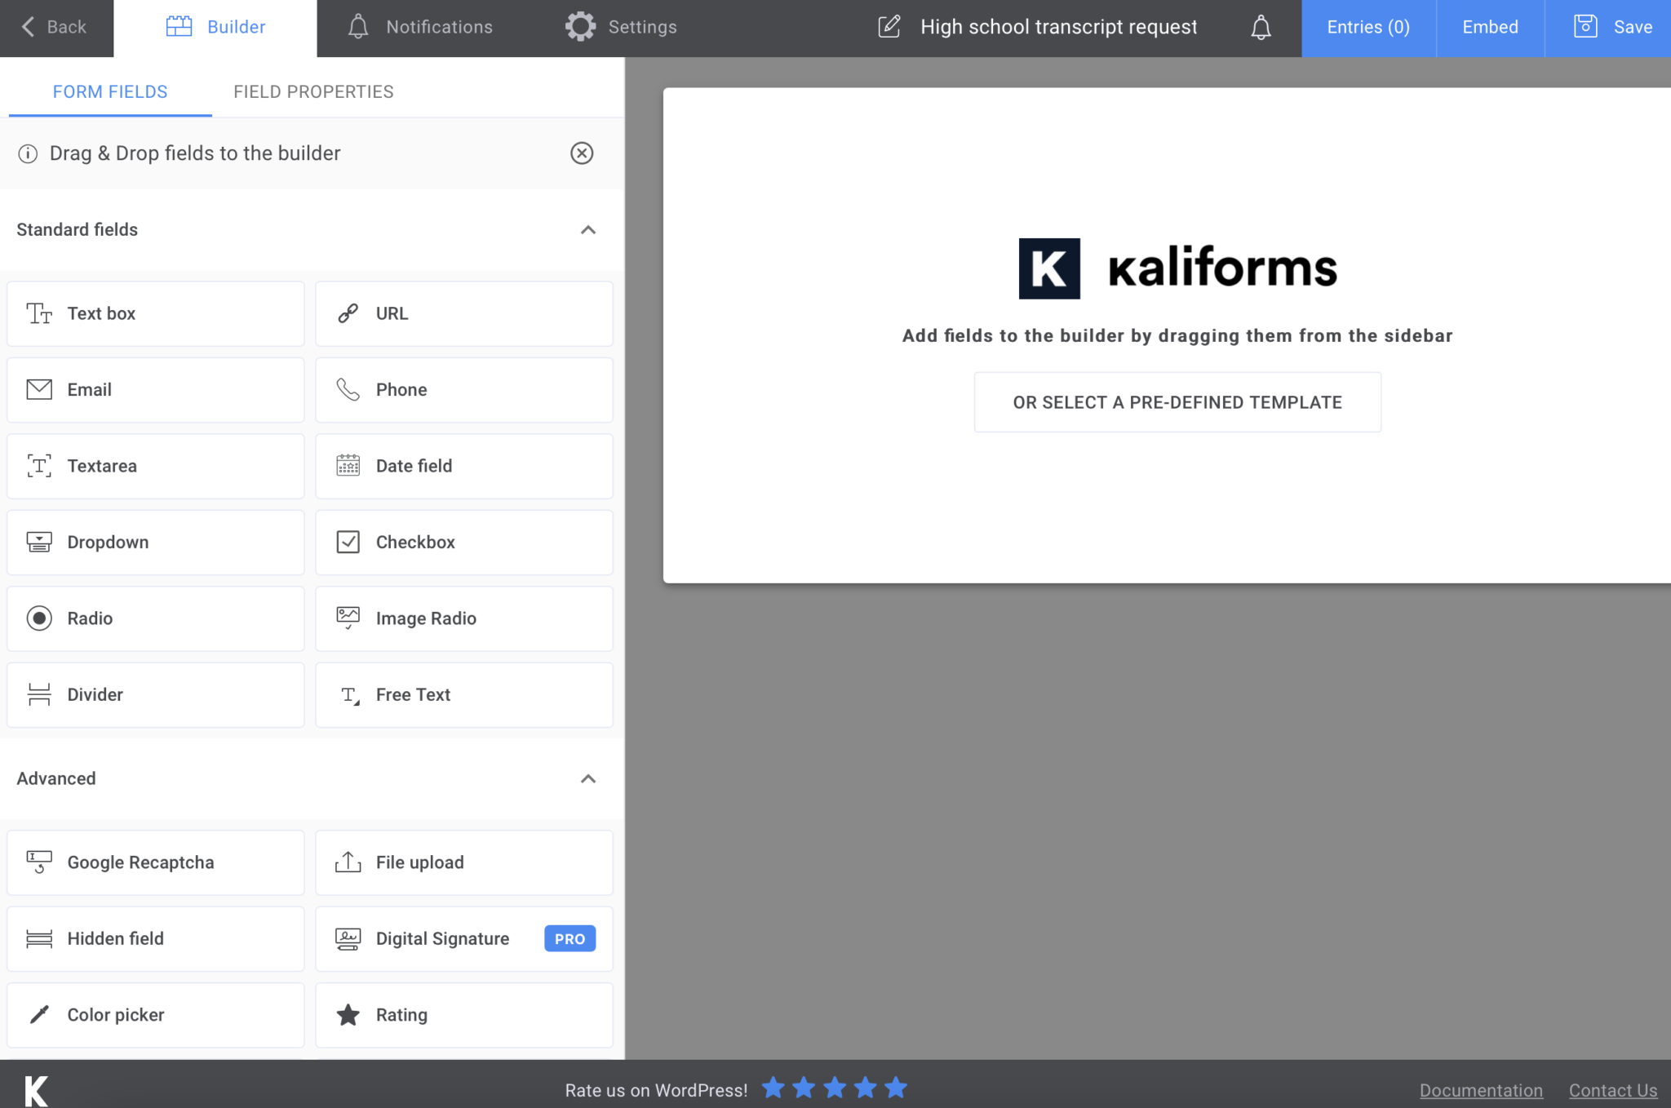The image size is (1671, 1108).
Task: Click the Email field envelope icon
Action: point(38,389)
